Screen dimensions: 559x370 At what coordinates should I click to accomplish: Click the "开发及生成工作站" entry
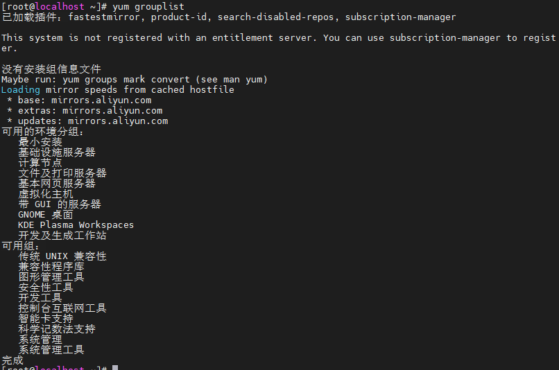tap(62, 236)
